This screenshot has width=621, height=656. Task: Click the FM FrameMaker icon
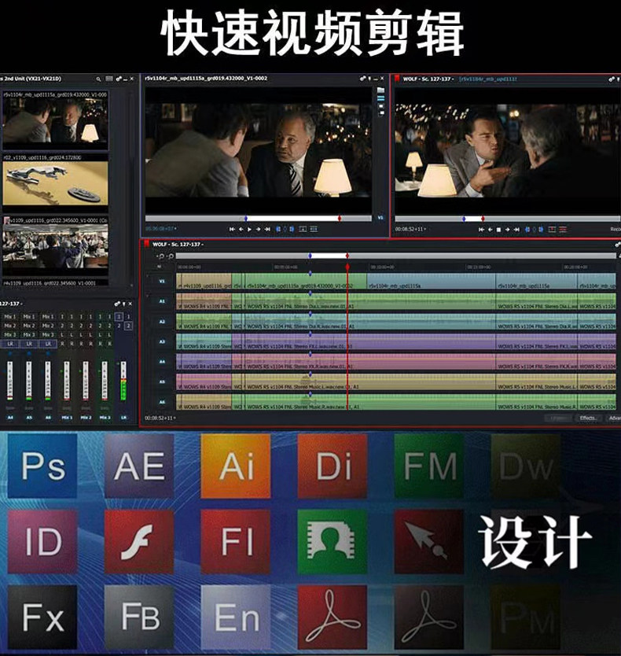point(429,466)
